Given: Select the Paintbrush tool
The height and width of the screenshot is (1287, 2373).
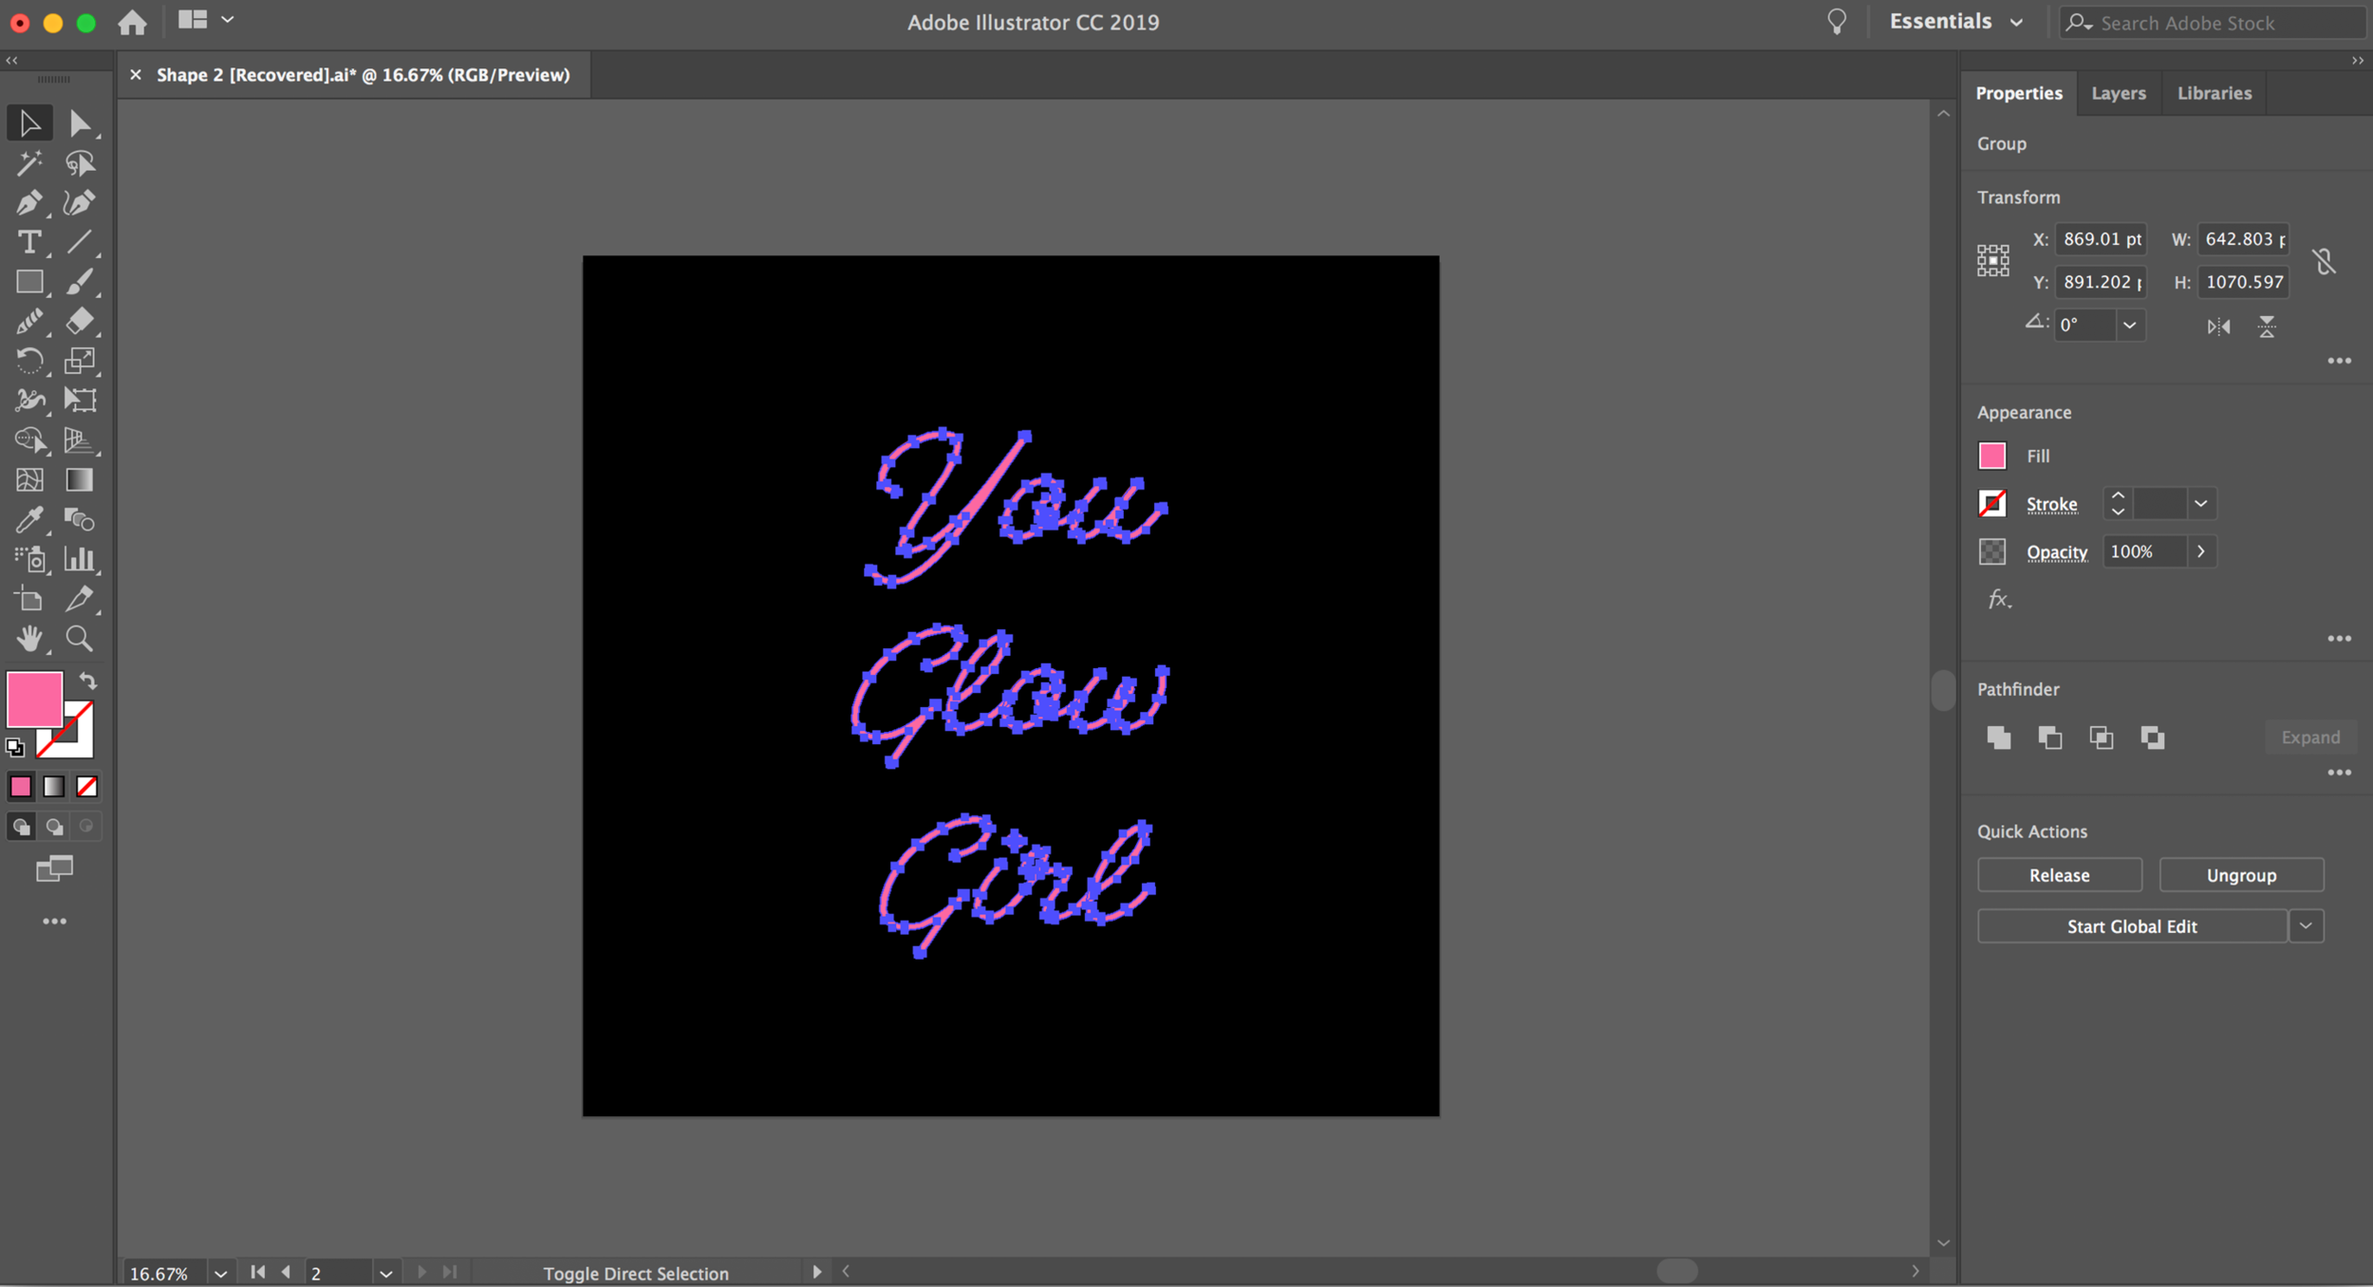Looking at the screenshot, I should point(80,282).
